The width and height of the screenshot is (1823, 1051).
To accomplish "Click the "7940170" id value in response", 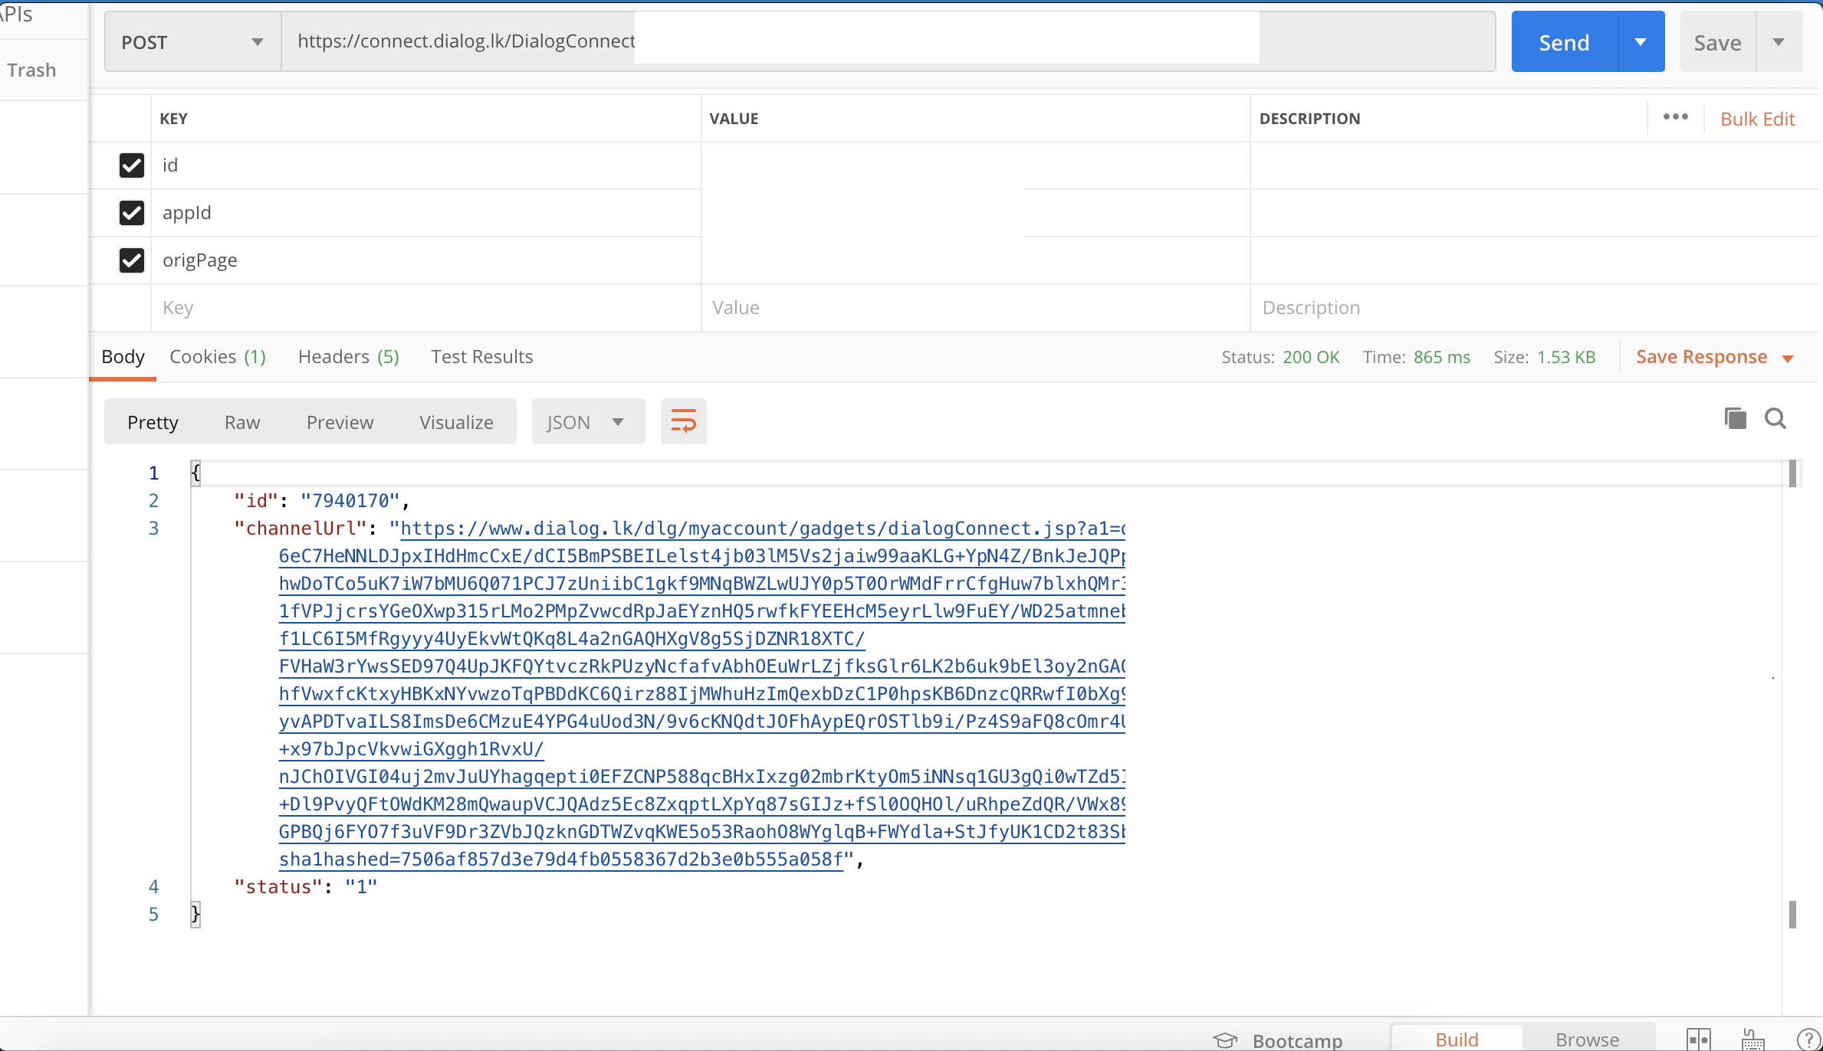I will click(x=350, y=501).
